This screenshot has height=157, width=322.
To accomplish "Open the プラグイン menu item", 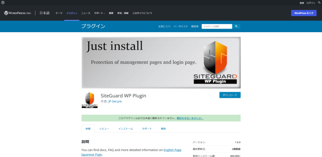I will pos(72,13).
